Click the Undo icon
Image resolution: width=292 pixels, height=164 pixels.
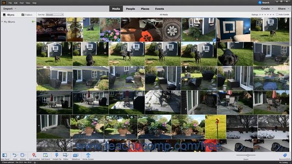click(14, 155)
